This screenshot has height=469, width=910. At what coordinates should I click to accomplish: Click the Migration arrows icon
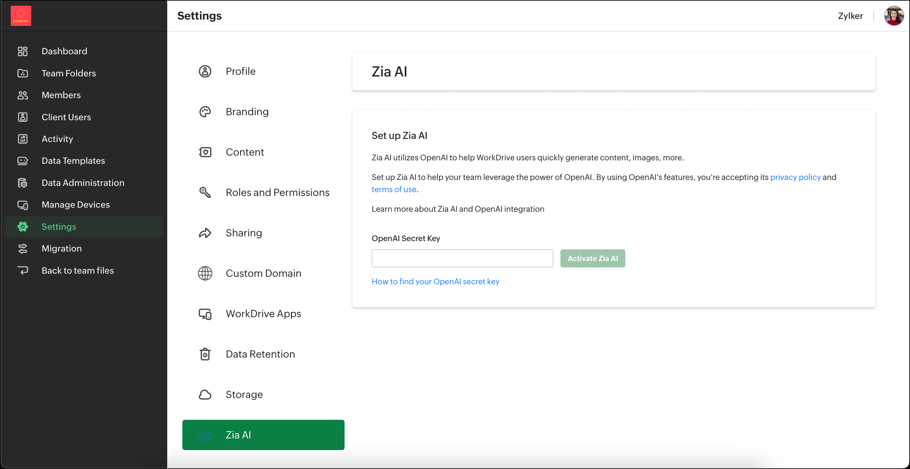[23, 248]
